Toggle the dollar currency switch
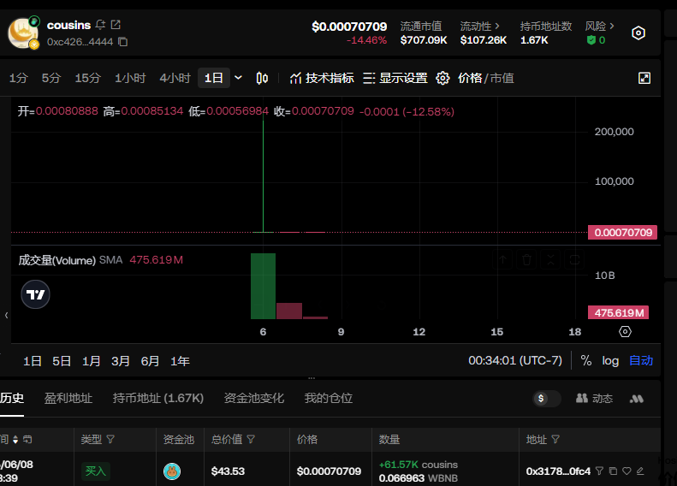This screenshot has height=486, width=677. click(546, 399)
